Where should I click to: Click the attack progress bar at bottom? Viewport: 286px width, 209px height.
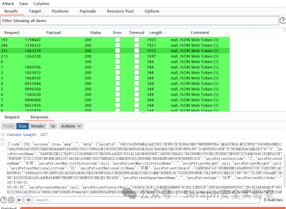coord(153,208)
